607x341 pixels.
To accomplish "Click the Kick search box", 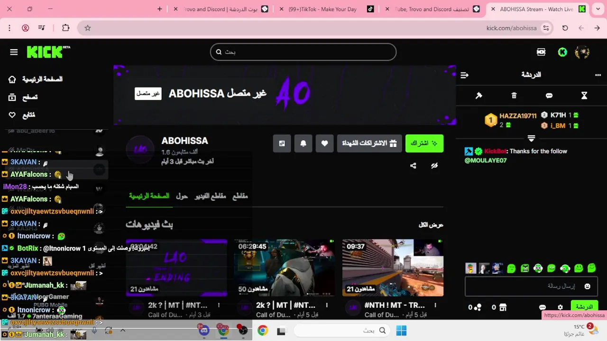I will point(303,52).
